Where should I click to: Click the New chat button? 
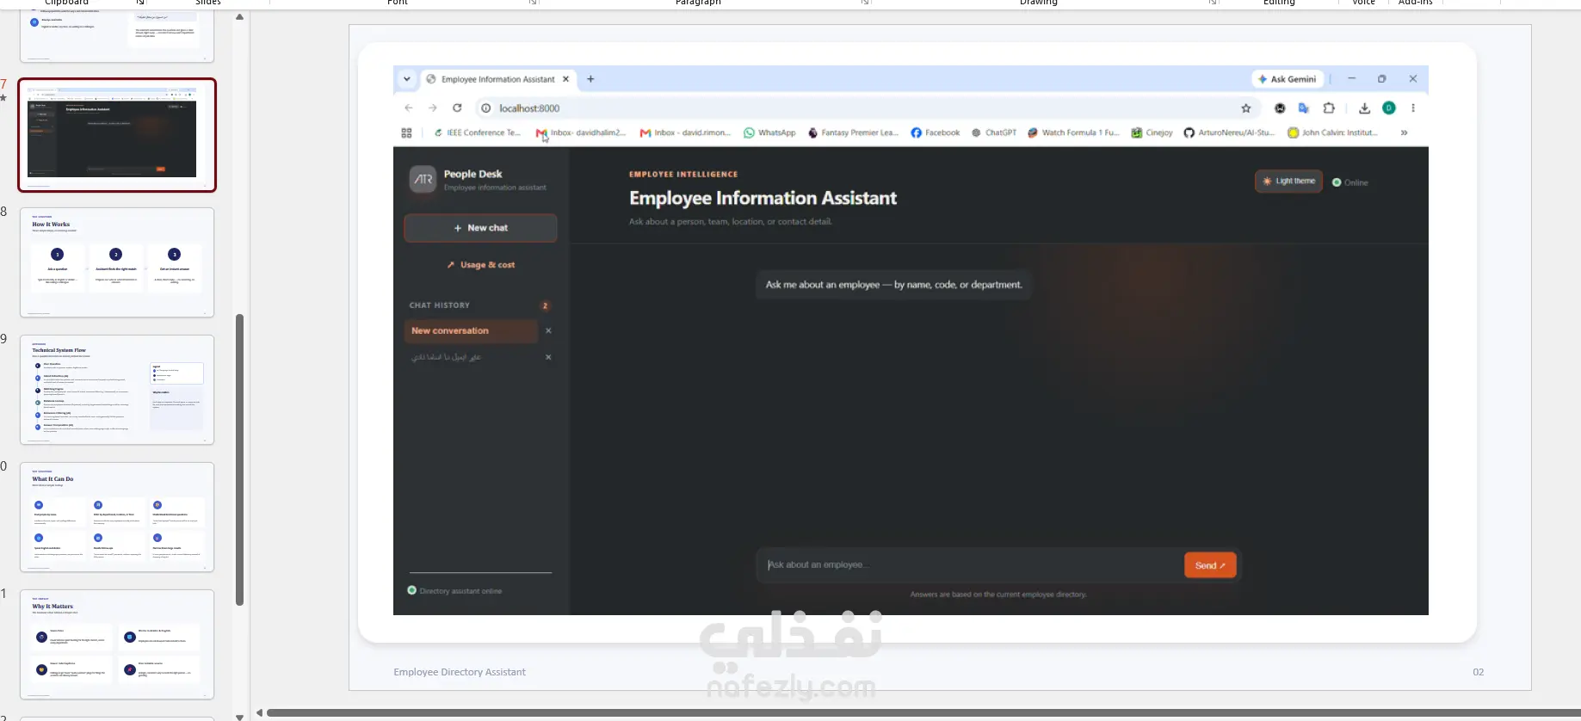480,228
